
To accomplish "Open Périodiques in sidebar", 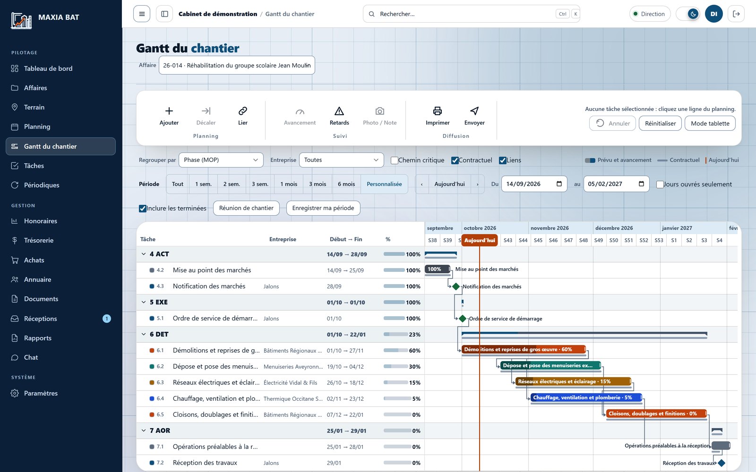I will [60, 185].
